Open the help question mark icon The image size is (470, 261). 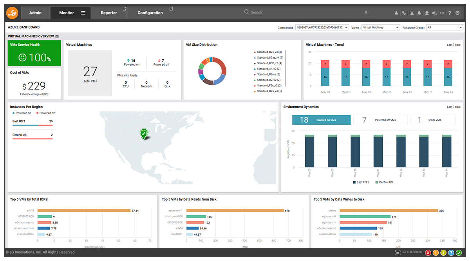(x=450, y=13)
